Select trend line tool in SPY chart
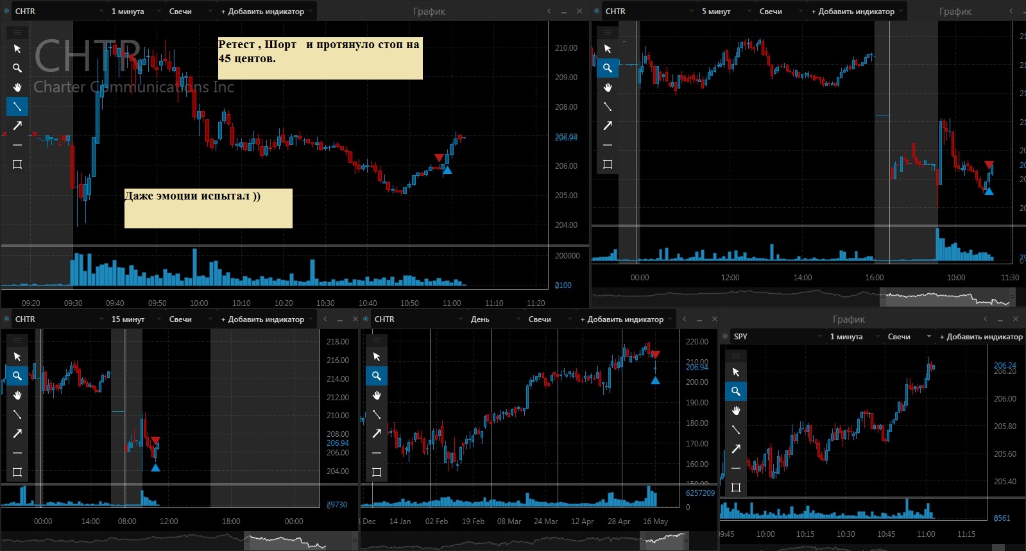Screen dimensions: 1026x551 pyautogui.click(x=736, y=430)
